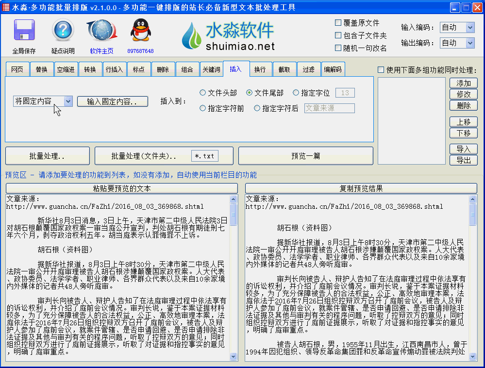The width and height of the screenshot is (485, 368).
Task: Switch to the 替换 tab
Action: point(42,69)
